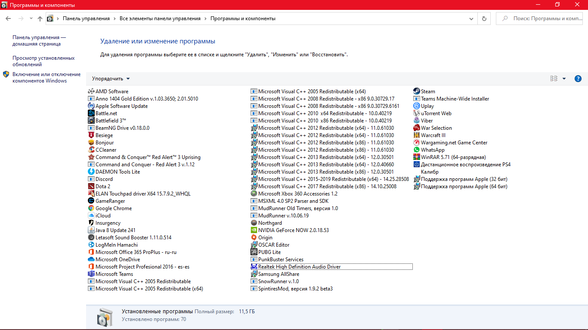Select PUBG Lite in the list
Image resolution: width=588 pixels, height=330 pixels.
(266, 252)
